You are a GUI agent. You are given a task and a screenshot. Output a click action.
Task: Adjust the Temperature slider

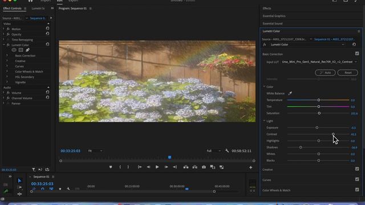(x=319, y=100)
